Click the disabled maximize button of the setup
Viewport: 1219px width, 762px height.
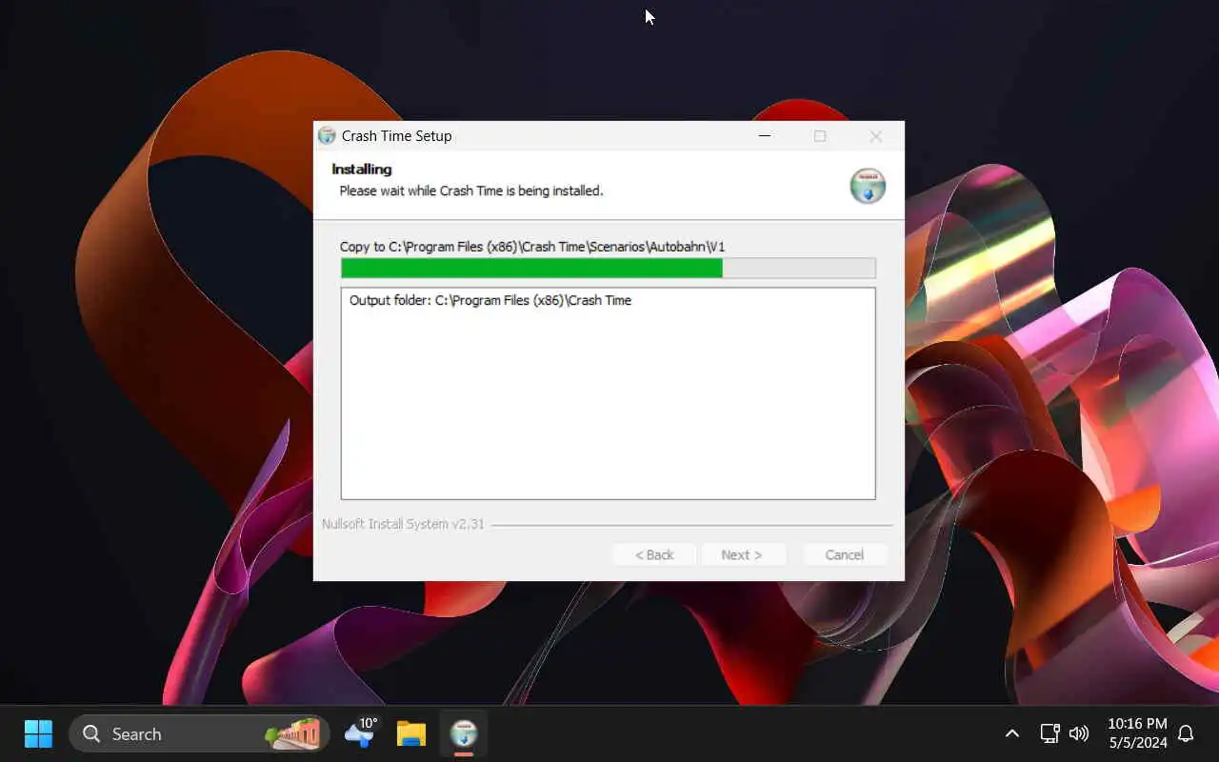[x=820, y=136]
